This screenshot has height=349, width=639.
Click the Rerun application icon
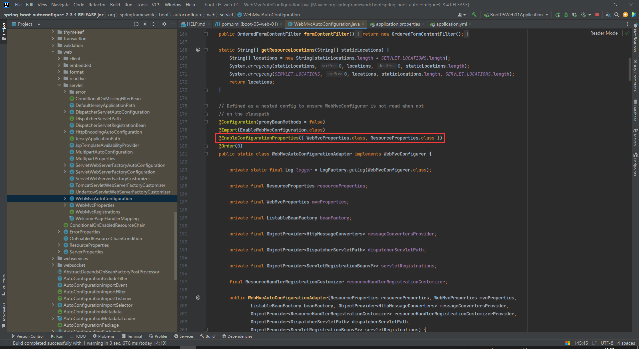557,15
